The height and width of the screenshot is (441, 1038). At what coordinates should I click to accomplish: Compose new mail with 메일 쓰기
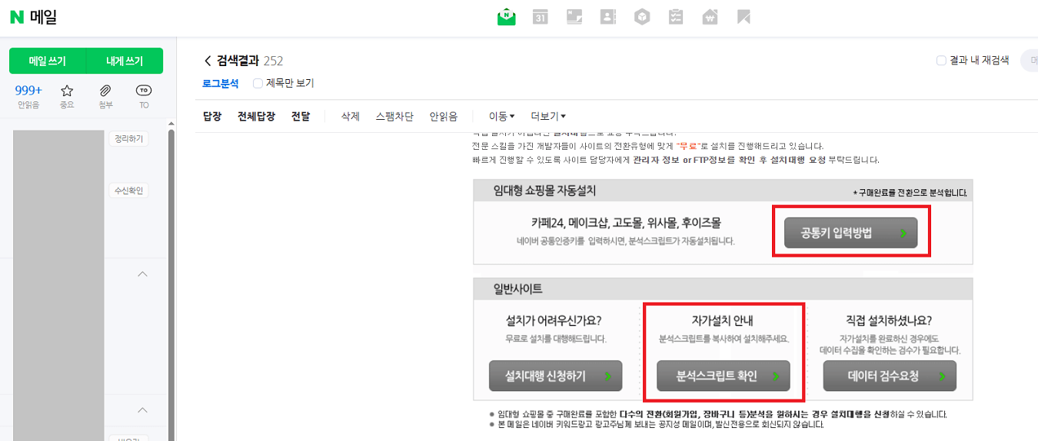[48, 61]
